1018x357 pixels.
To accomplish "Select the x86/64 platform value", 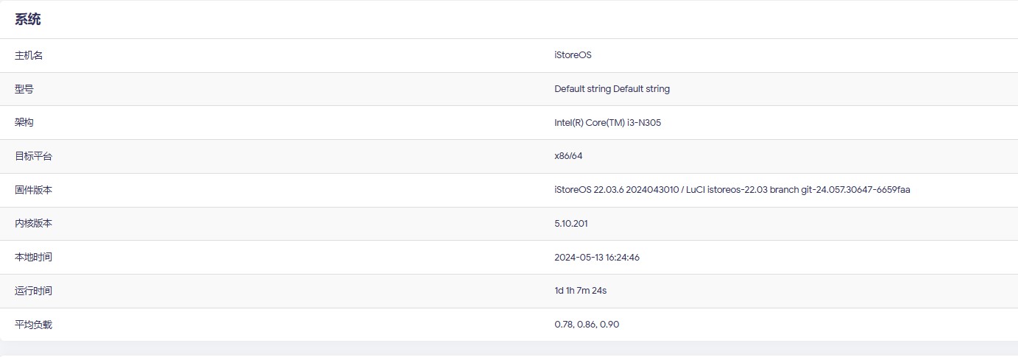I will pos(568,156).
